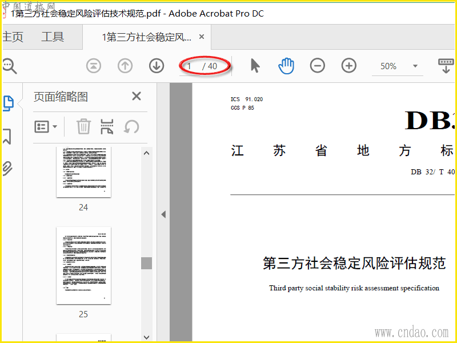Open page thumbnails sidebar icon
This screenshot has height=343, width=457.
pos(8,103)
